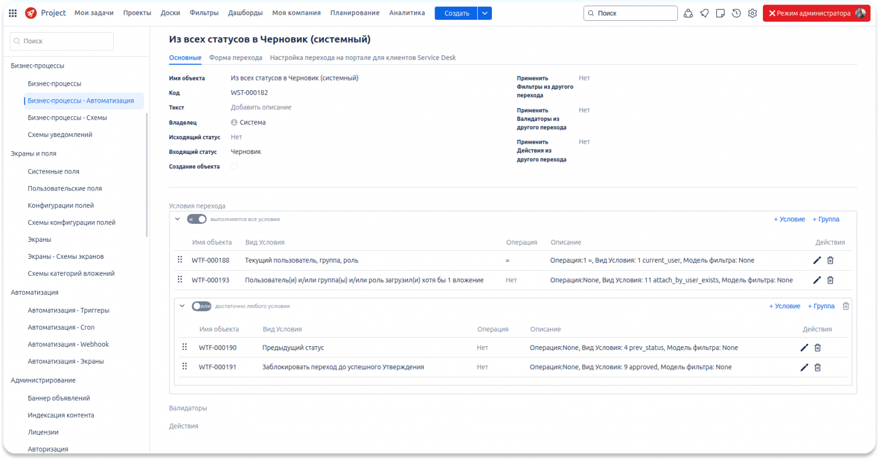Select the Основные tab

click(x=185, y=57)
